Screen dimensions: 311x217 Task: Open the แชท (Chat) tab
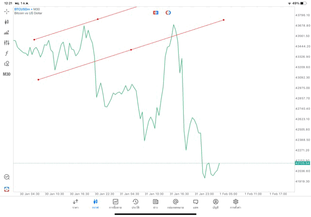pyautogui.click(x=195, y=203)
